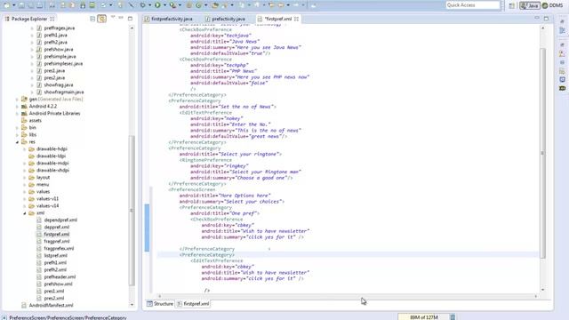Select dependpref.xml in the Package Explorer

[60, 220]
